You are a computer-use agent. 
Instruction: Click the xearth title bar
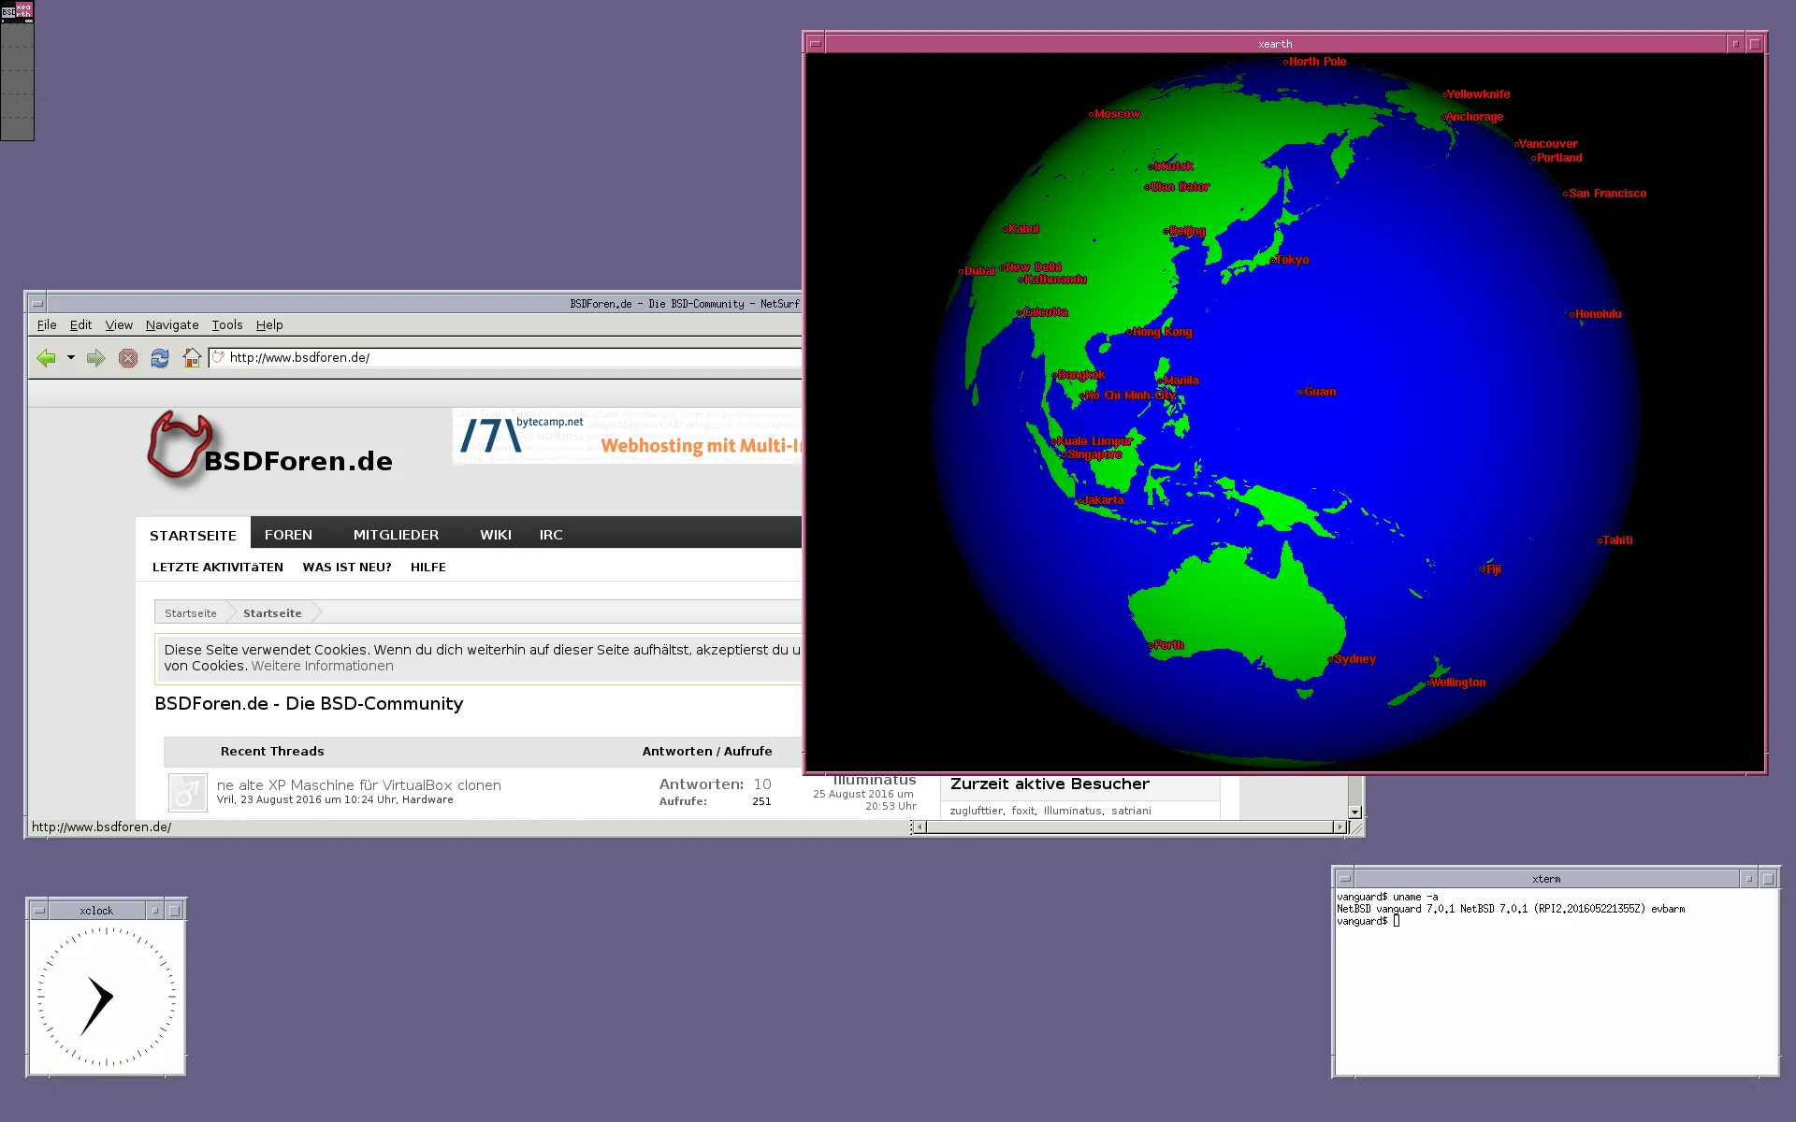tap(1275, 44)
